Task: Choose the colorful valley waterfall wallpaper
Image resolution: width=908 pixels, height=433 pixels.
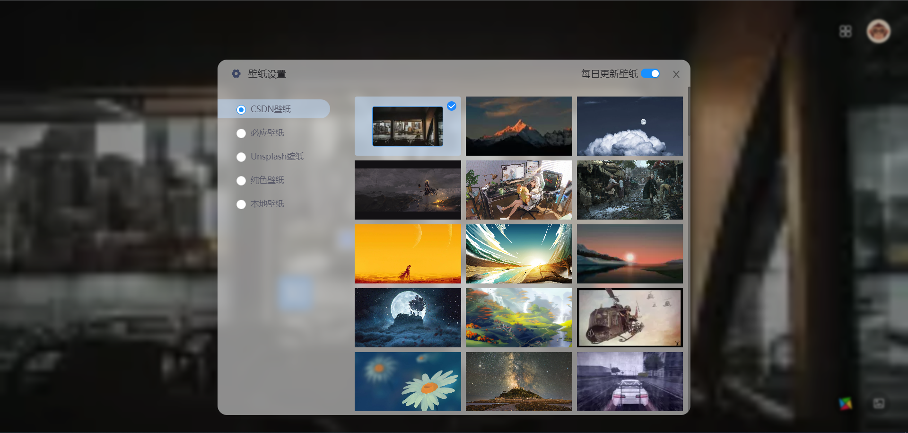Action: click(519, 318)
